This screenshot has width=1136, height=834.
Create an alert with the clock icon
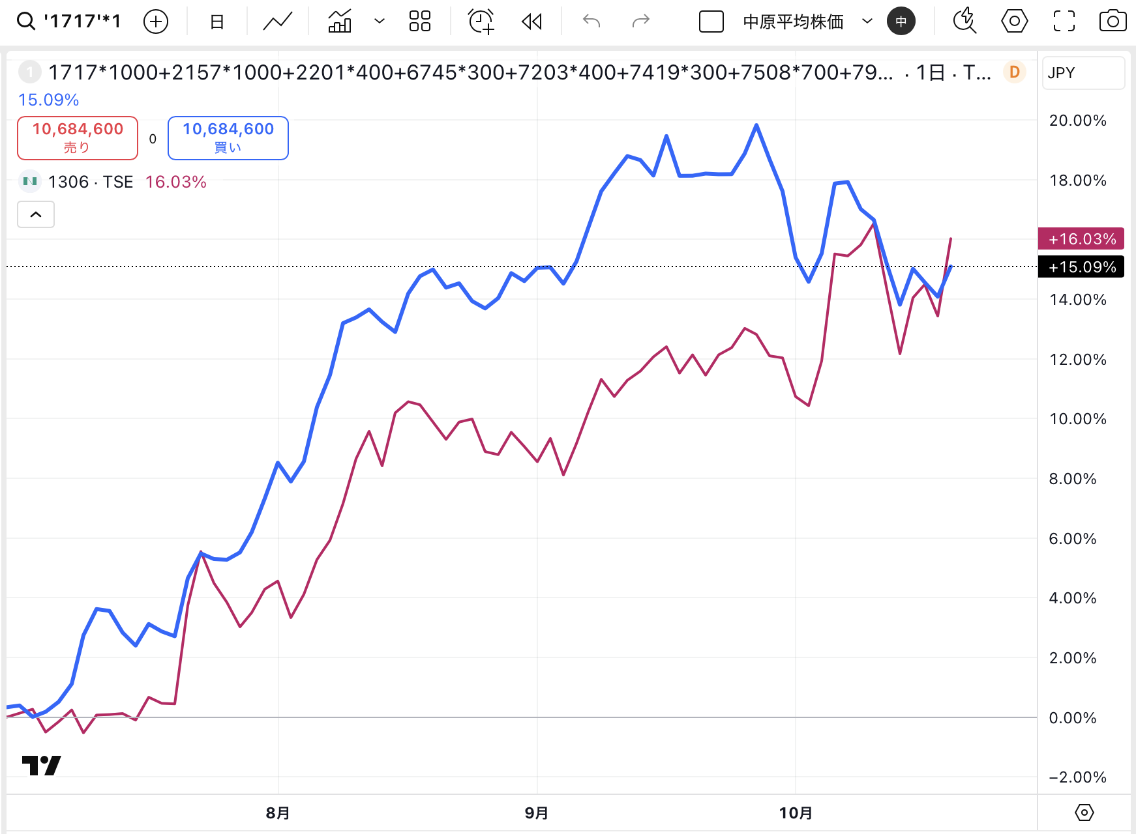(x=481, y=22)
